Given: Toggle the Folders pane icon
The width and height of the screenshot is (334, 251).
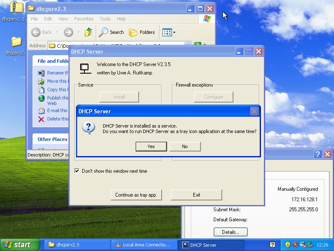Looking at the screenshot, I should pyautogui.click(x=142, y=32).
